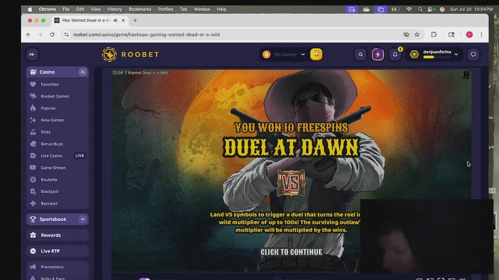
Task: Open the deposit wallet plus button
Action: 316,54
